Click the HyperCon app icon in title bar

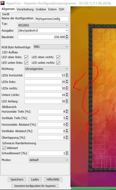click(2, 3)
